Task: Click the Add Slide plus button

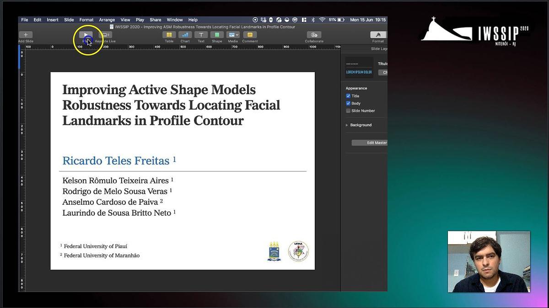Action: pos(26,35)
